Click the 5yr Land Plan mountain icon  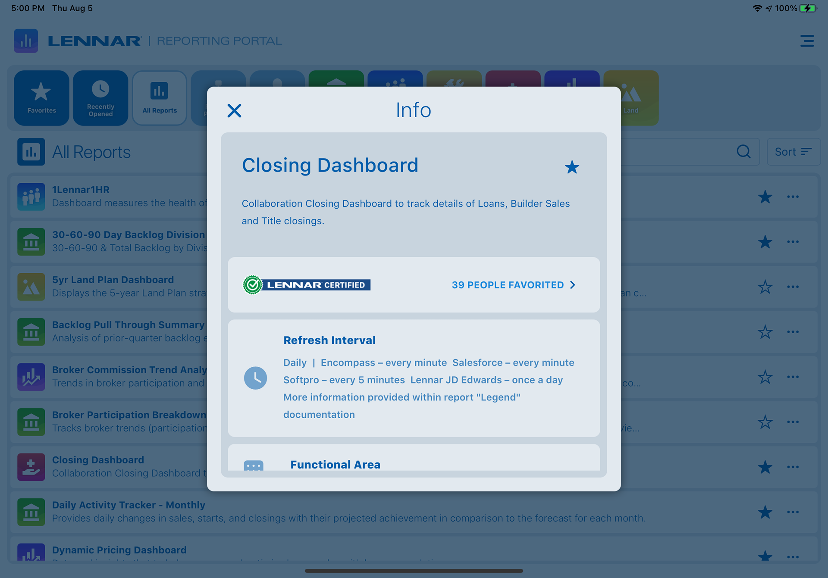point(31,287)
